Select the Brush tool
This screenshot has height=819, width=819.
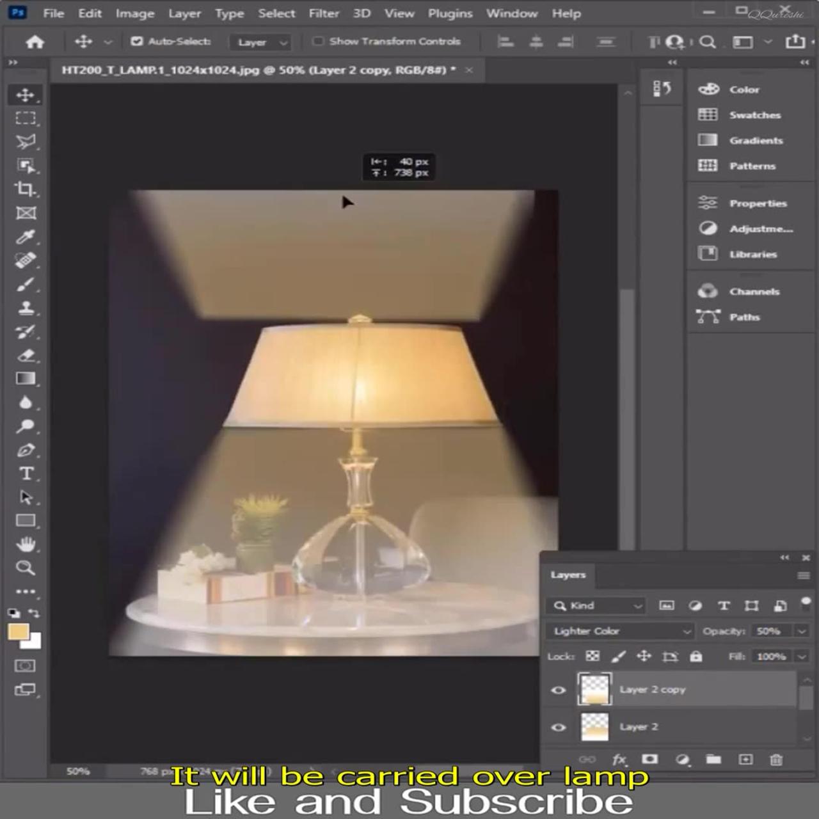(x=26, y=284)
